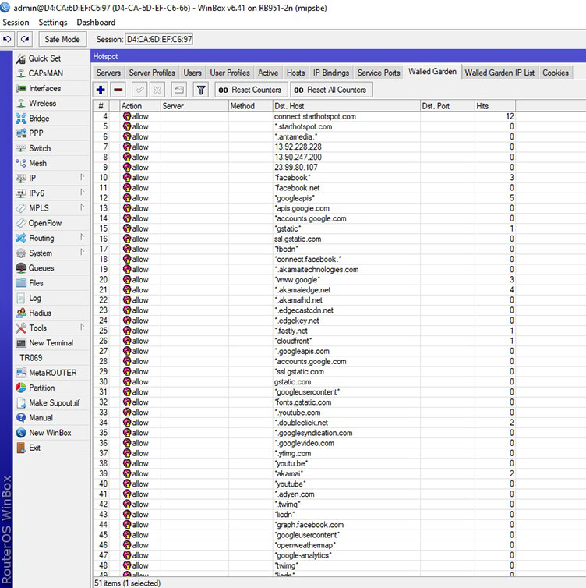Remove selected entry with red minus icon

click(x=118, y=90)
